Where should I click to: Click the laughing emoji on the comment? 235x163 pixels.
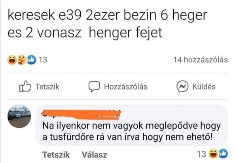[x=213, y=154]
